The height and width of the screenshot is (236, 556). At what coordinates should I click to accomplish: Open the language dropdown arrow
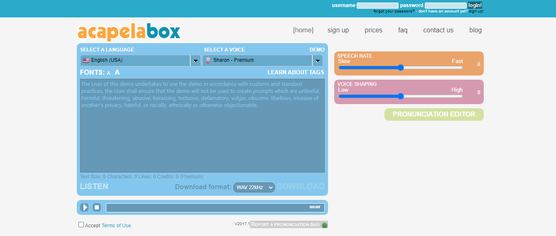click(195, 61)
